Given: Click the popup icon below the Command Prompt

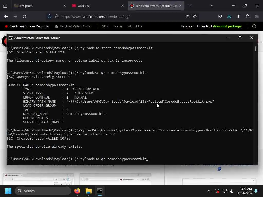Looking at the screenshot, I should 219,169.
